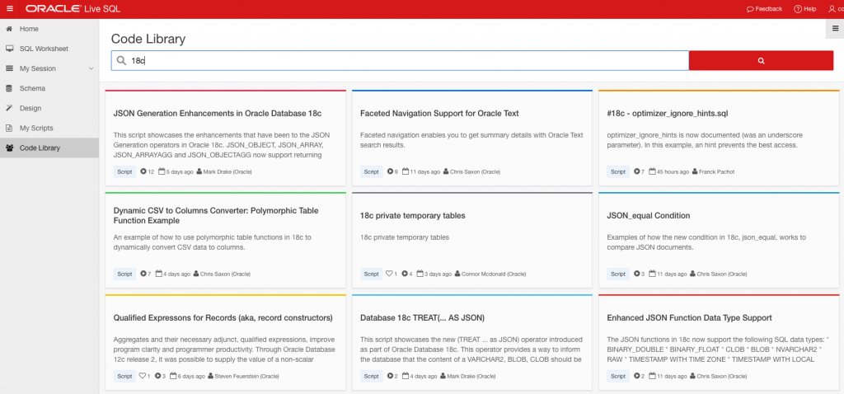Open the Design sidebar item
This screenshot has height=394, width=844.
click(x=30, y=108)
